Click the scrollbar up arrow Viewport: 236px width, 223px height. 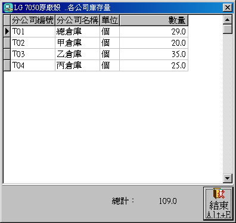coord(228,20)
